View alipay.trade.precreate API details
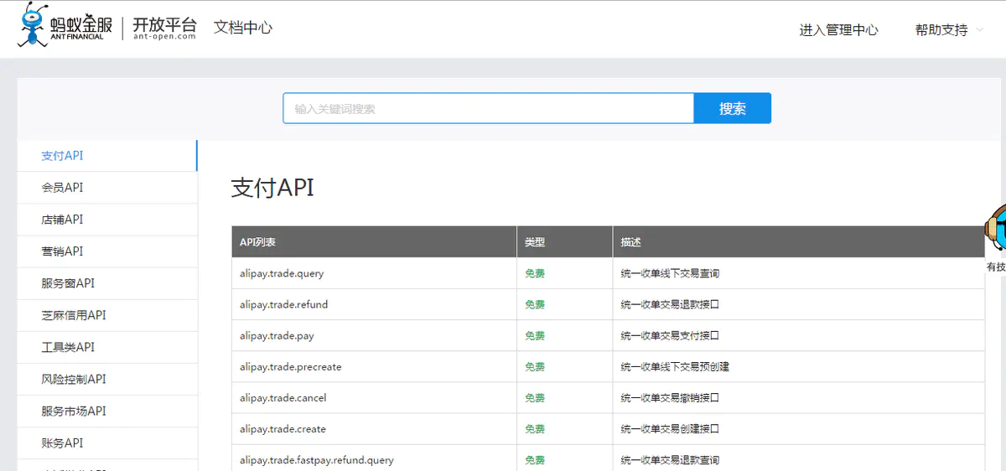The height and width of the screenshot is (471, 1006). point(290,367)
